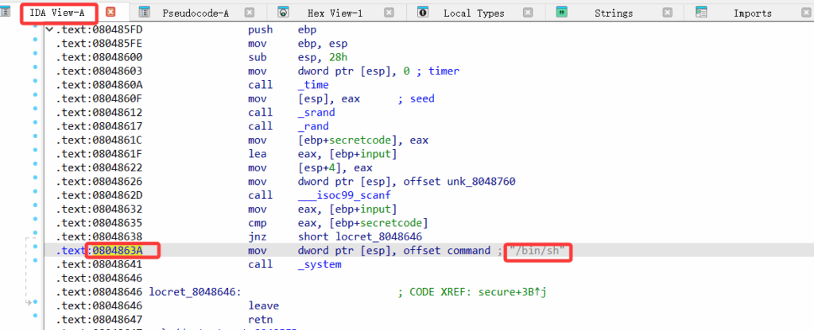Close the Pseudocode-A tab
This screenshot has height=330, width=814.
pos(250,13)
